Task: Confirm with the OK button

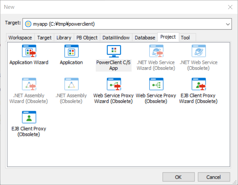Action: pos(179,177)
